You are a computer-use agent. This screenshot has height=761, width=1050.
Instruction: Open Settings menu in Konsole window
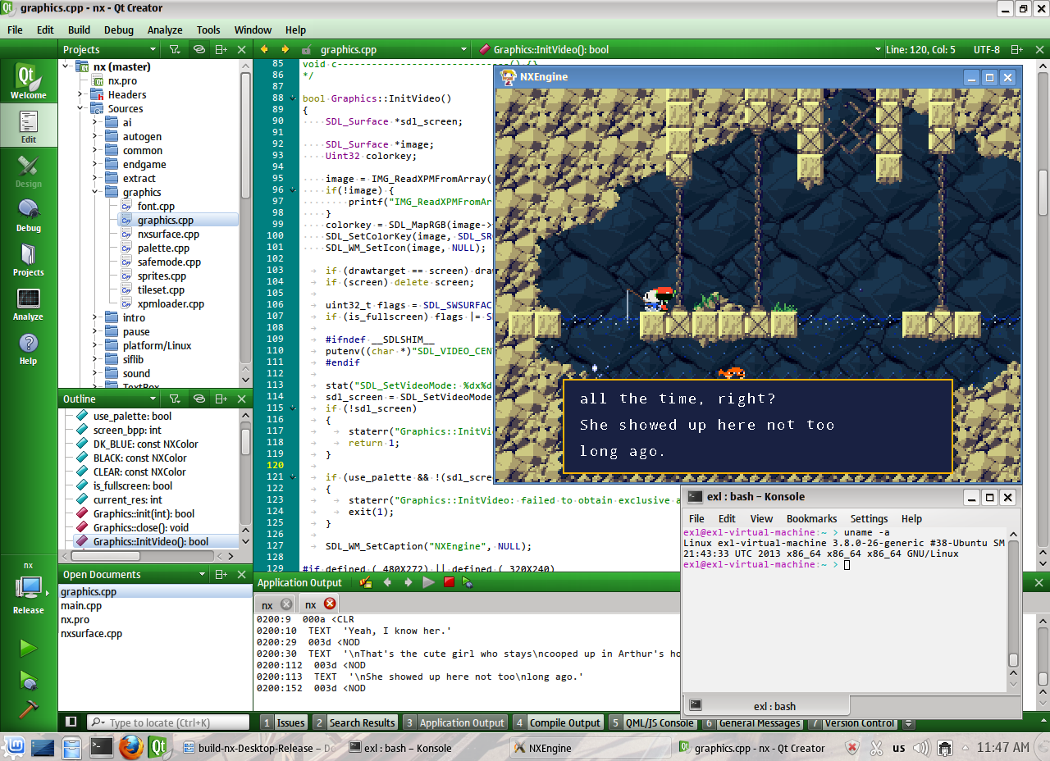pos(869,518)
